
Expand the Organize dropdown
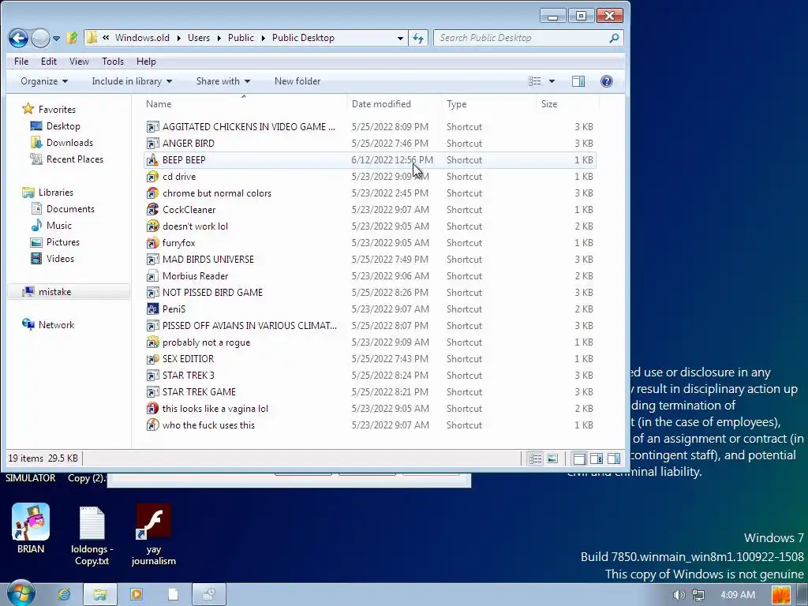(x=44, y=81)
